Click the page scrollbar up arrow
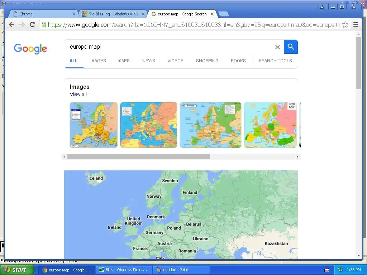 coord(358,34)
